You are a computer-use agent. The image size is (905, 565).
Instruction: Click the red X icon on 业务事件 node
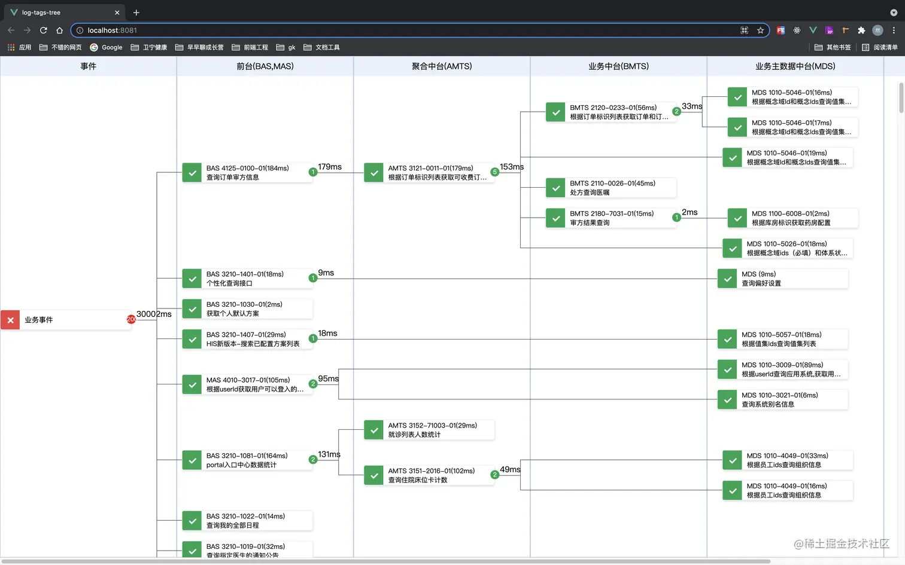[10, 320]
